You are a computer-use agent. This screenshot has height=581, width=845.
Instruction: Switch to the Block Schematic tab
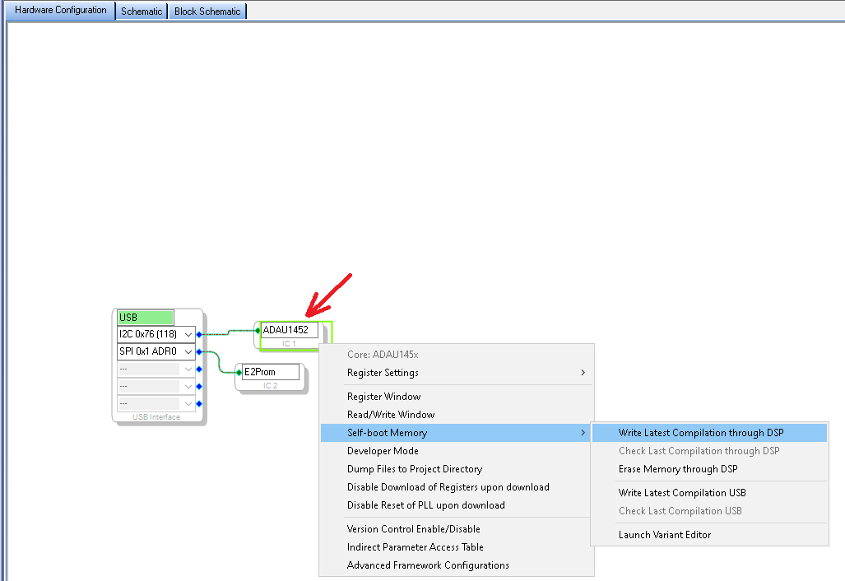pos(207,12)
